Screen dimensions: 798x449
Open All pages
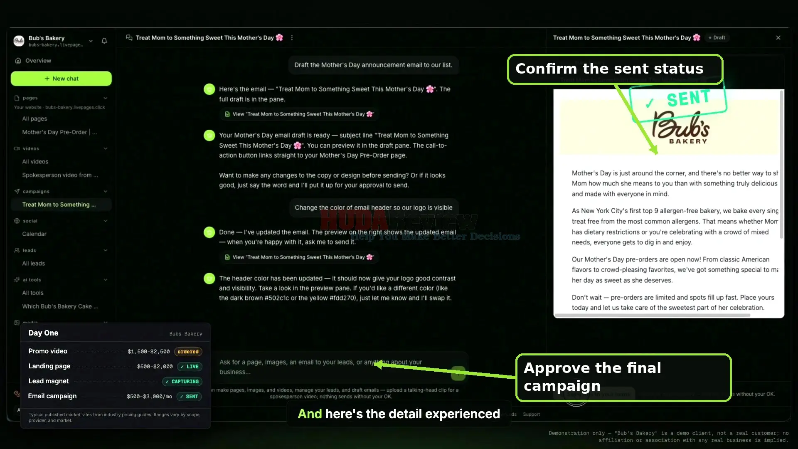[x=34, y=118]
